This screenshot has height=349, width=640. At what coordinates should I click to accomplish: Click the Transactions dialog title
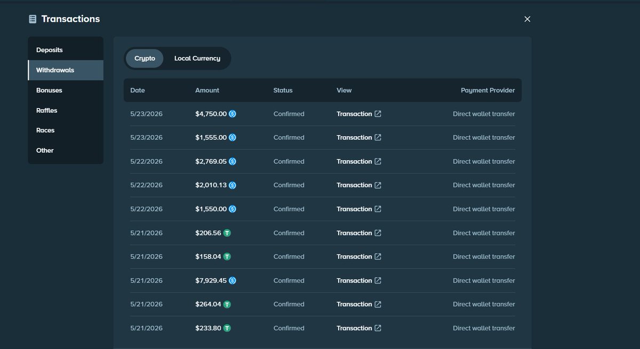click(x=70, y=19)
